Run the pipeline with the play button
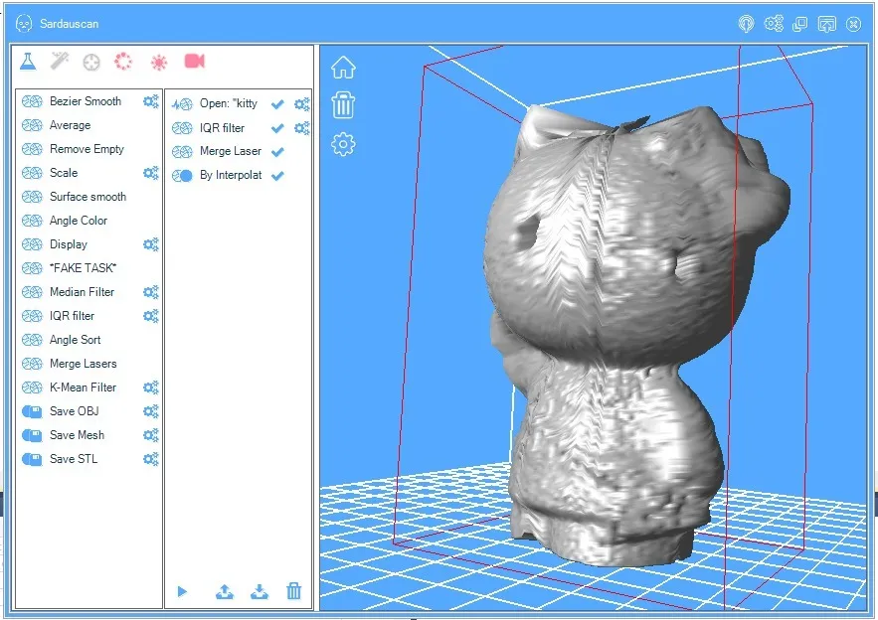Screen dimensions: 878x620 click(182, 591)
